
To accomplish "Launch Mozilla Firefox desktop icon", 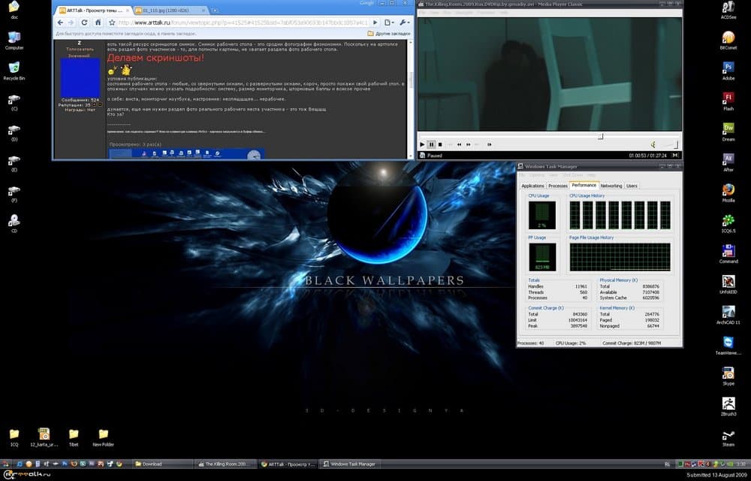I will pos(728,193).
